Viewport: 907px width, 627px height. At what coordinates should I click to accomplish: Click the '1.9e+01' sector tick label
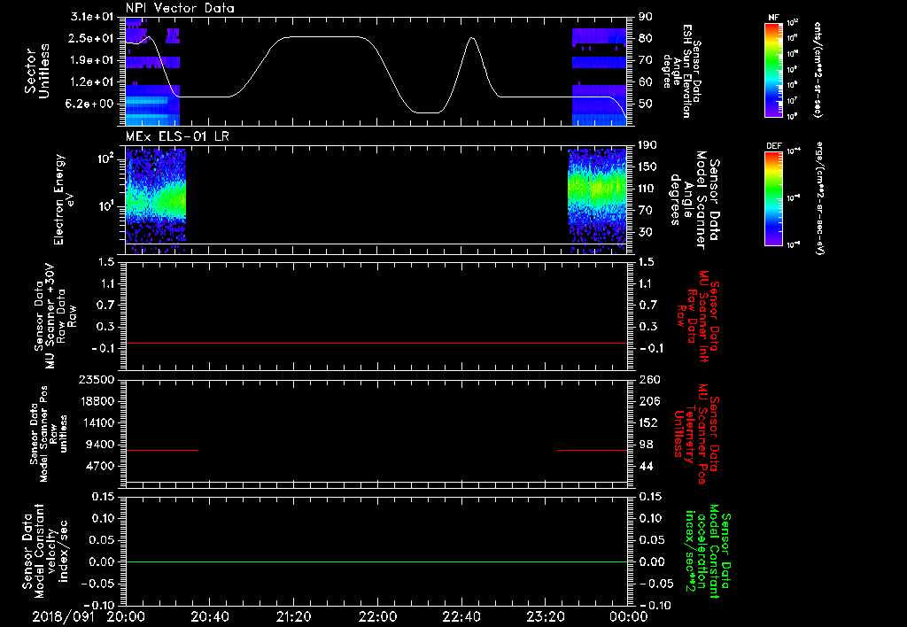92,60
